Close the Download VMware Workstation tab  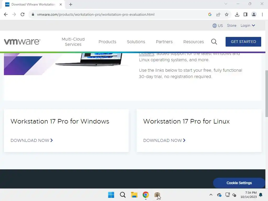61,4
